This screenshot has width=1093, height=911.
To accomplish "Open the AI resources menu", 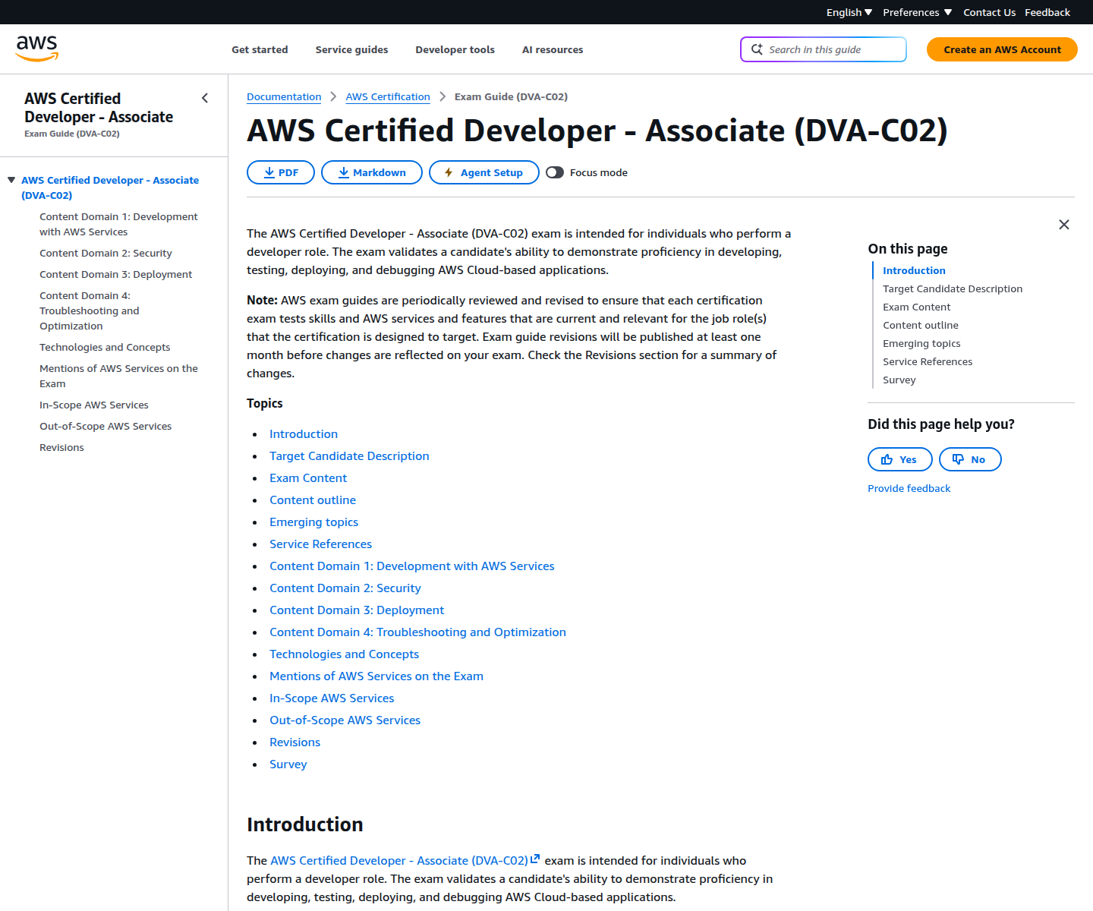I will point(553,49).
